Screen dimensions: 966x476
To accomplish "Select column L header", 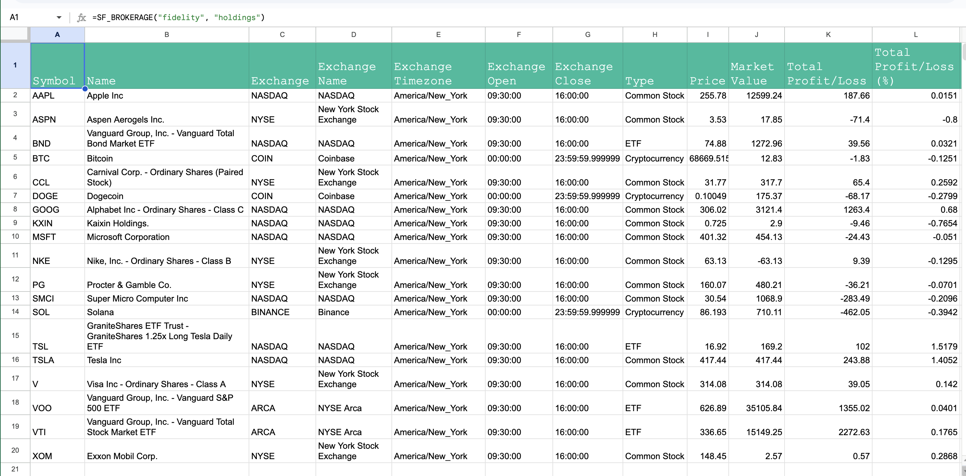I will click(x=916, y=34).
